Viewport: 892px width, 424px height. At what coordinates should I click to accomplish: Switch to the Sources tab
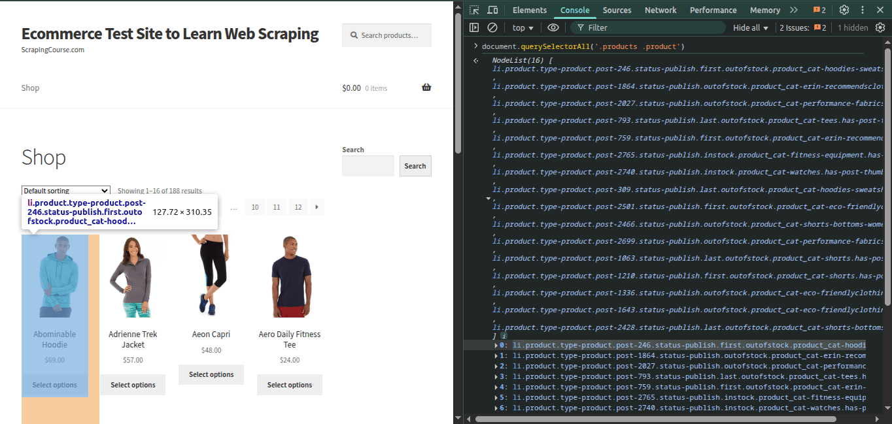[617, 10]
